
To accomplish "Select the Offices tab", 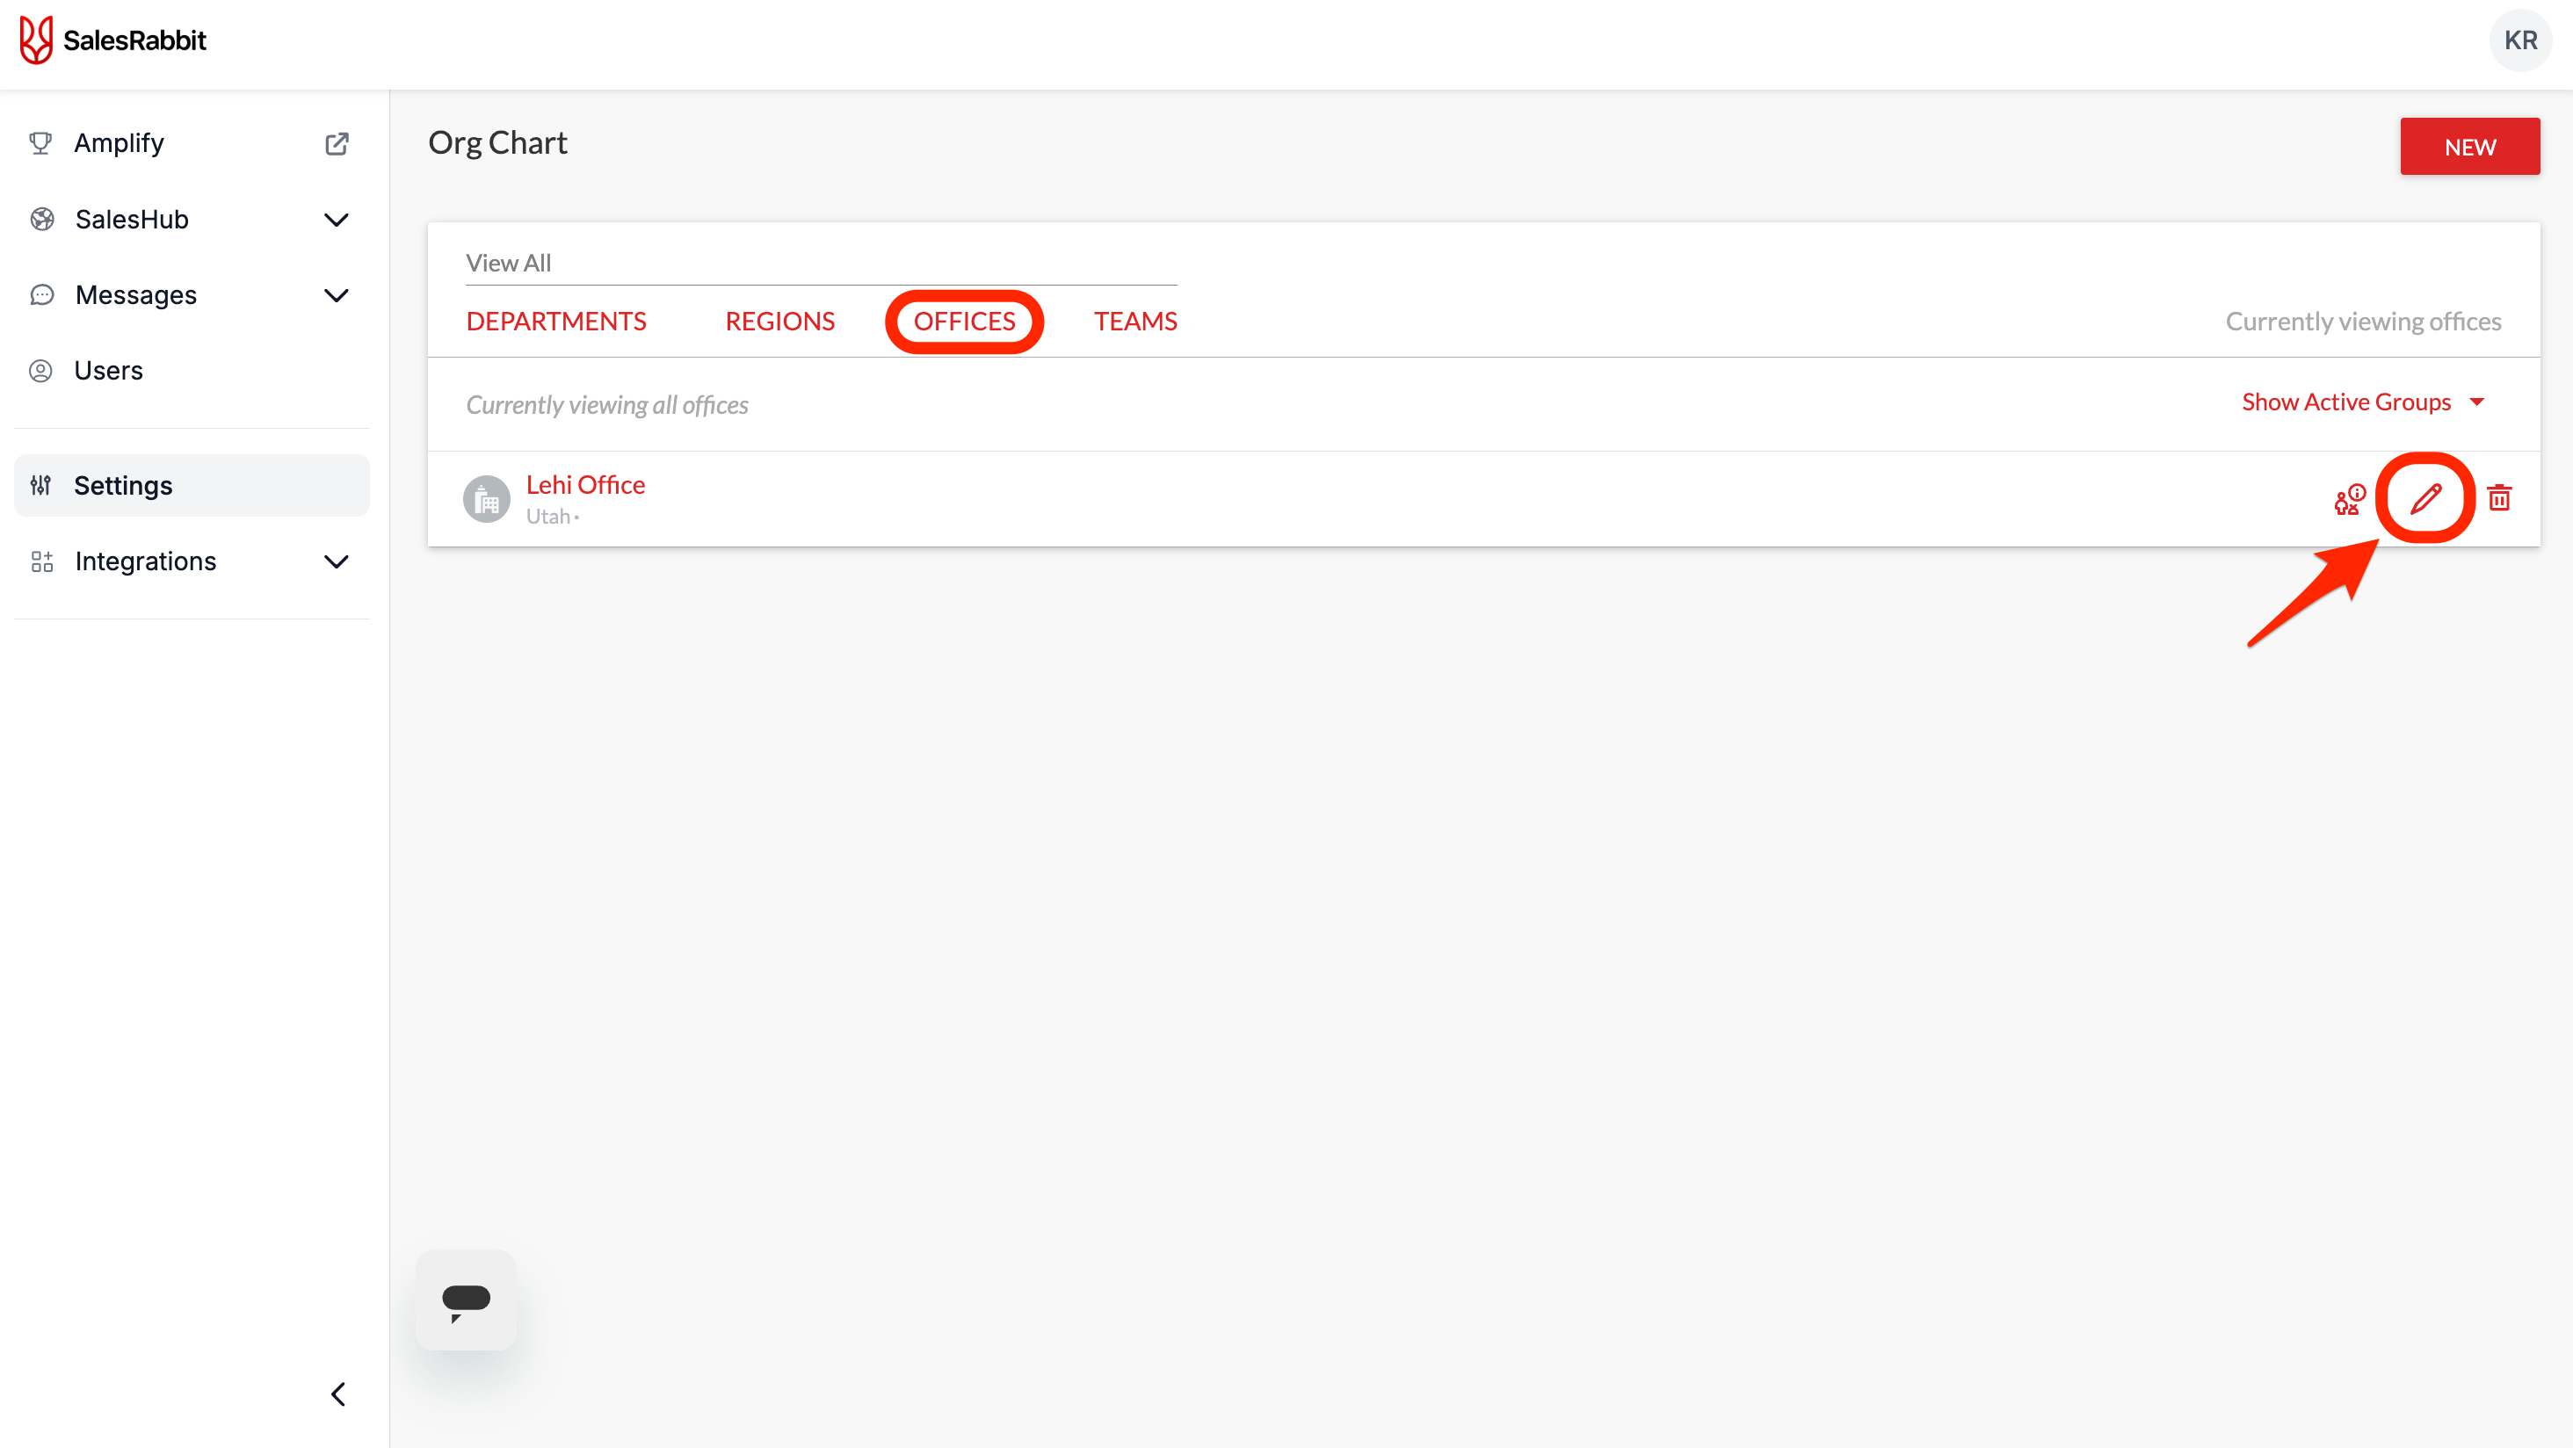I will point(964,322).
